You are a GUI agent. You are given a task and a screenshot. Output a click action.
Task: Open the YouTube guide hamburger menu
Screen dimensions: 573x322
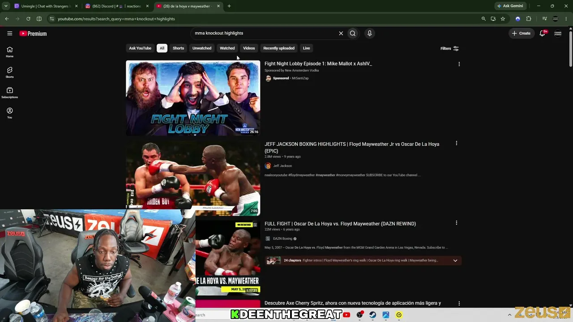[9, 33]
